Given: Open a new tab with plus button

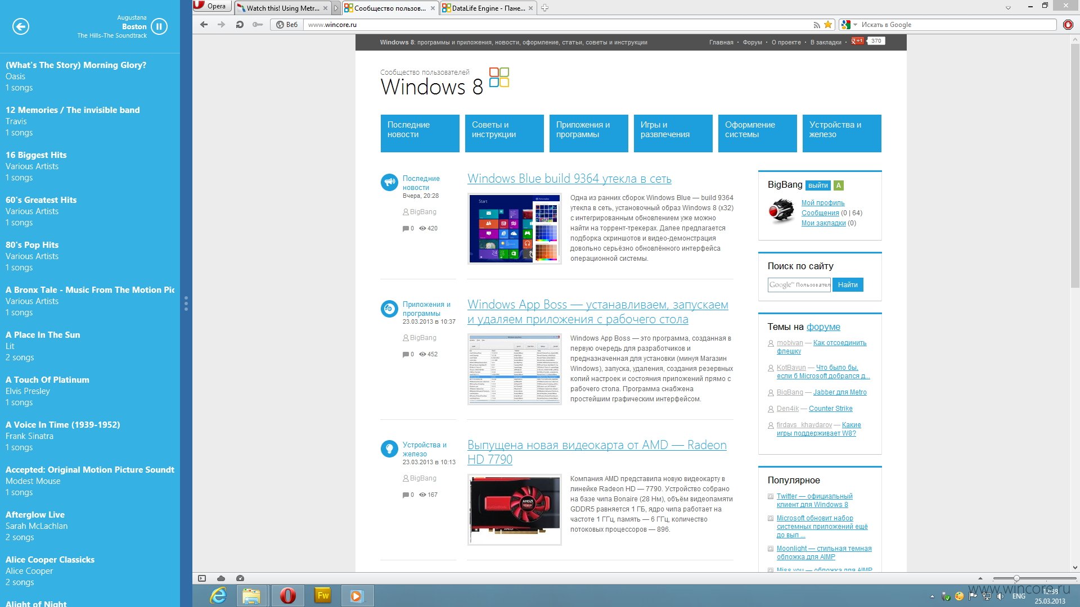Looking at the screenshot, I should coord(544,8).
